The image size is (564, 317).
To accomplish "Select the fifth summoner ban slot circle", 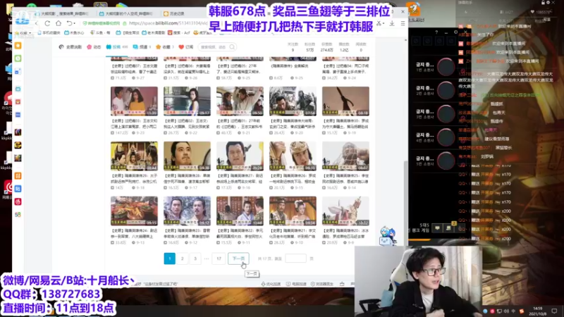I will coord(446,161).
